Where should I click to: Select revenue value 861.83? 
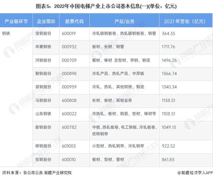[x=168, y=160]
